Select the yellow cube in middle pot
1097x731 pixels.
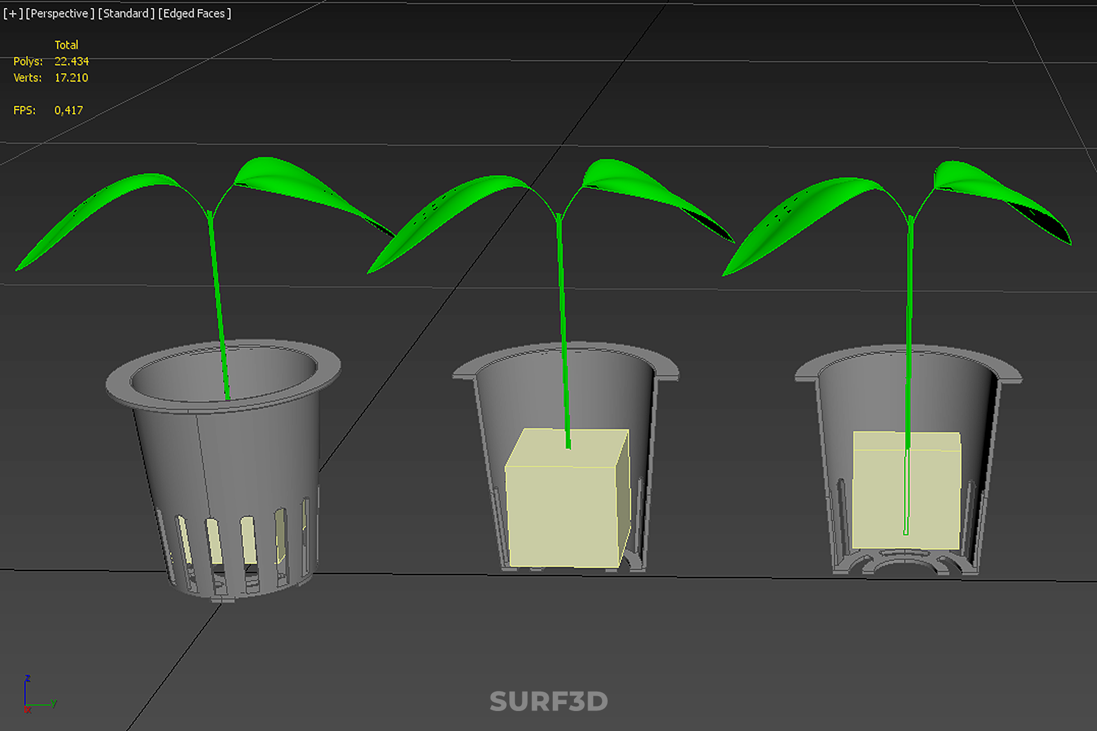[x=562, y=514]
